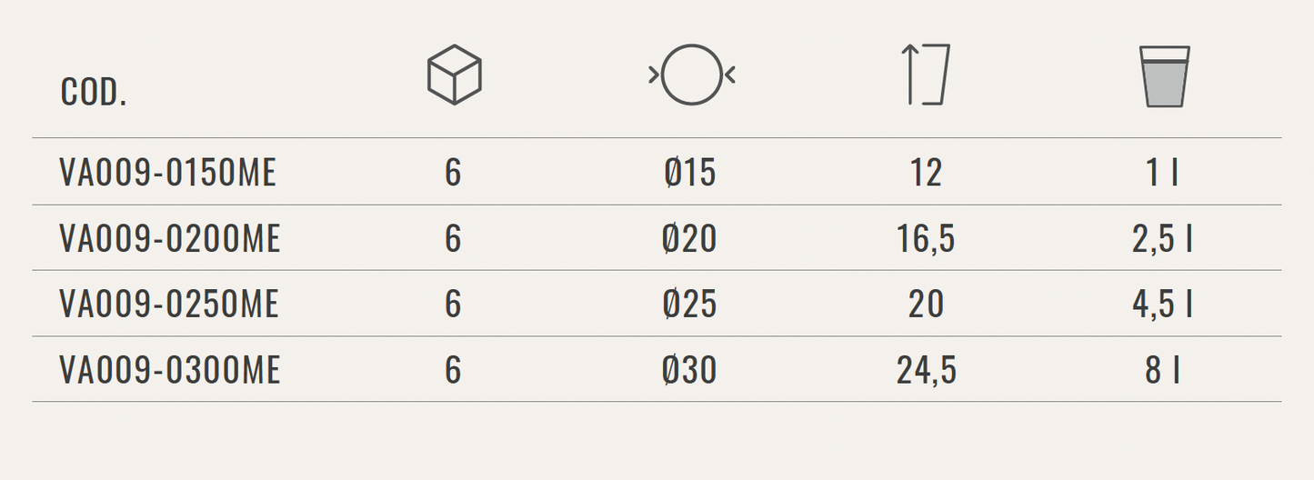Click the Ø20 diameter cell

coord(690,238)
